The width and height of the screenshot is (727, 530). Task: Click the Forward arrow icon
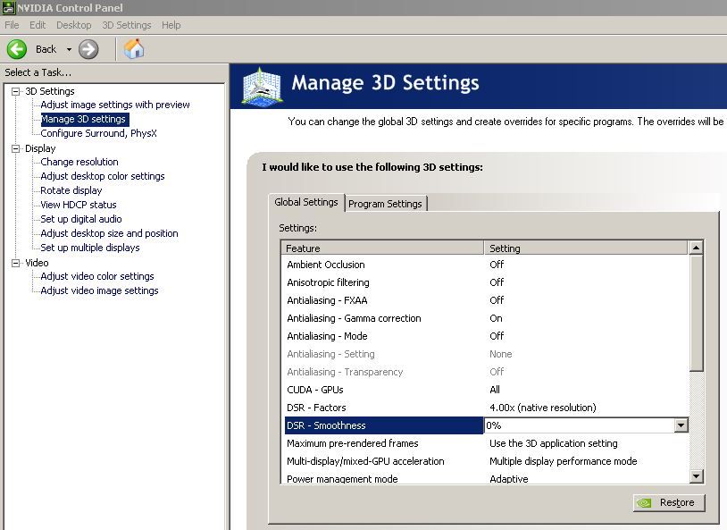(88, 49)
